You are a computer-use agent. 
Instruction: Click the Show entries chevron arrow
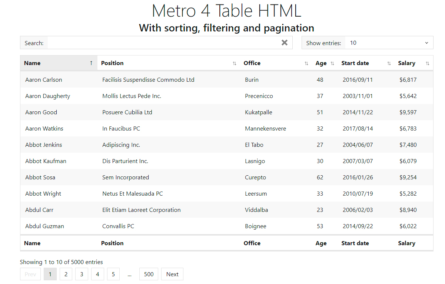[x=426, y=43]
